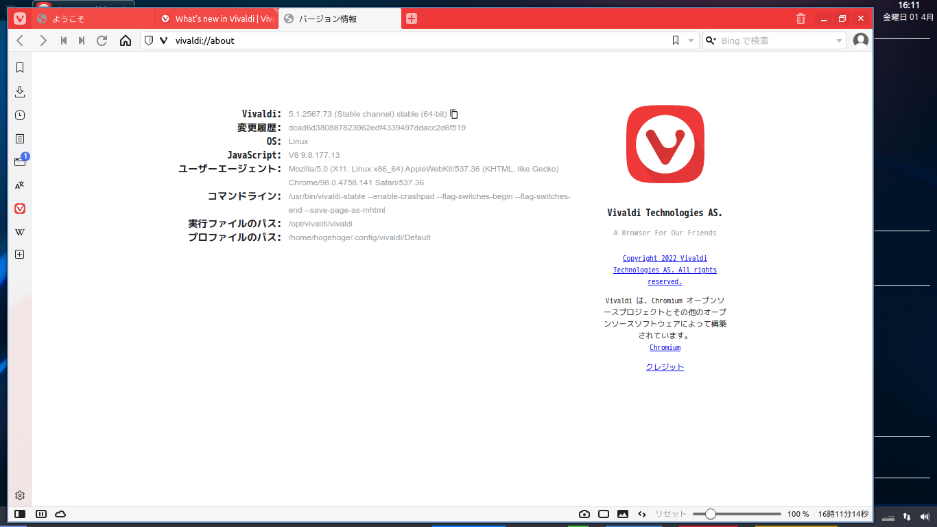Open the History panel clock icon
The width and height of the screenshot is (937, 527).
tap(20, 115)
